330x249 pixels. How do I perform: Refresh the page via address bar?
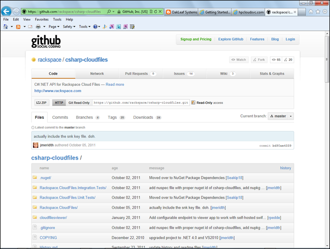[x=156, y=12]
